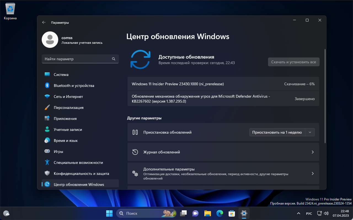The width and height of the screenshot is (353, 220).
Task: Expand the Приостановить на 1 неделю dropdown arrow
Action: tap(310, 132)
